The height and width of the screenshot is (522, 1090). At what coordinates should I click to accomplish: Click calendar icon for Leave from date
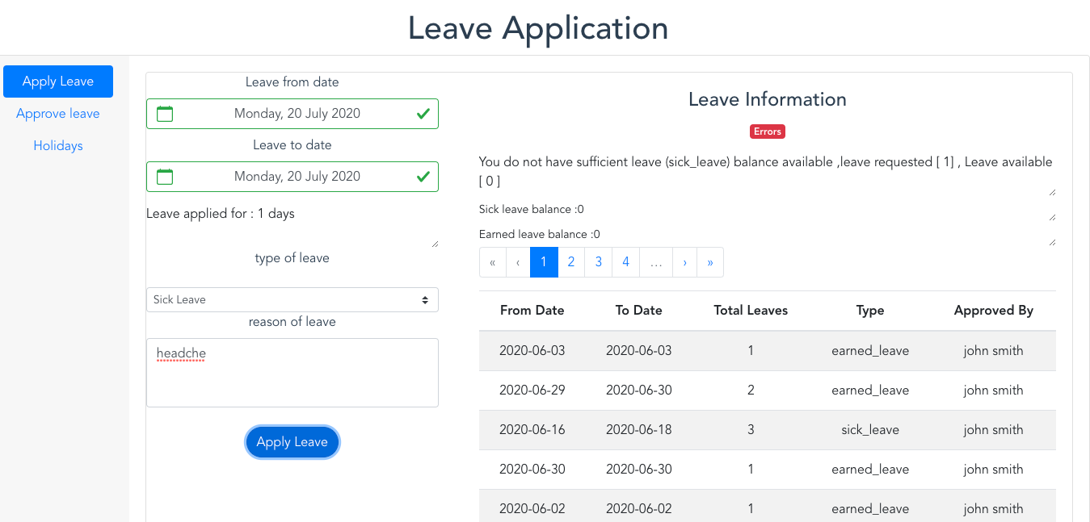[x=165, y=114]
